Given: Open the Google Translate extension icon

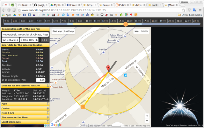Looking at the screenshot, I should 194,10.
